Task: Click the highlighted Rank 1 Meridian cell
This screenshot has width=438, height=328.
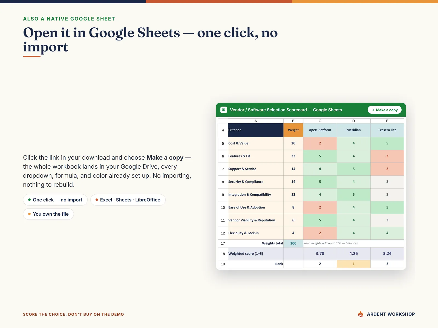Action: [353, 264]
